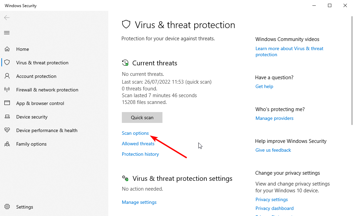The width and height of the screenshot is (353, 216).
Task: Open the hamburger navigation menu icon
Action: pos(7,33)
